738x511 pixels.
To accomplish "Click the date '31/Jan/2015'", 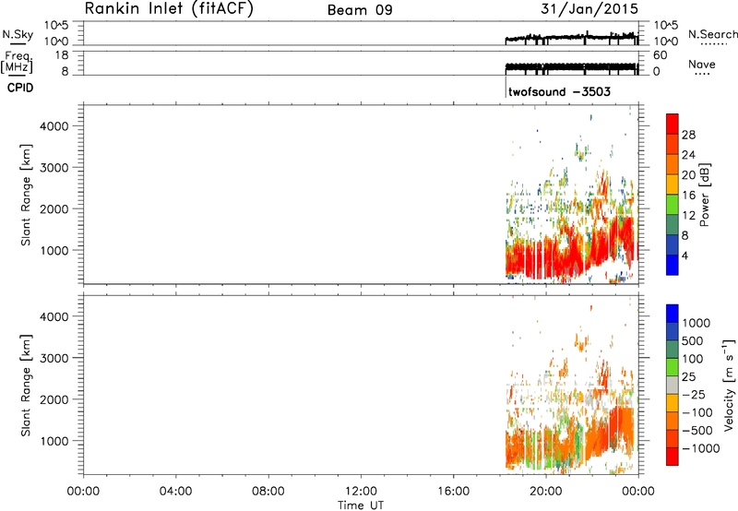I will (x=589, y=9).
